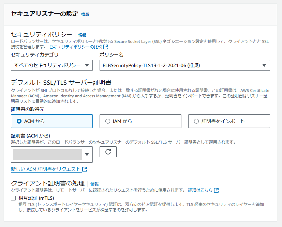Follow the 詳細はこちら link

click(201, 190)
